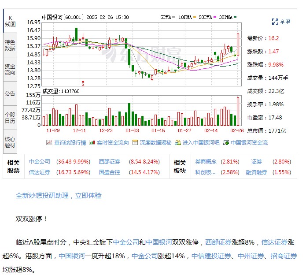Screen dimensions: 306x279
Task: Open 中国银河资金流 link
Action: 249,143
